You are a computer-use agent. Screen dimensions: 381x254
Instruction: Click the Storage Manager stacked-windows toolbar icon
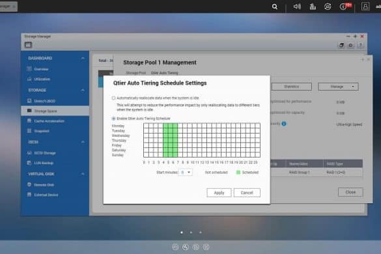point(341,45)
